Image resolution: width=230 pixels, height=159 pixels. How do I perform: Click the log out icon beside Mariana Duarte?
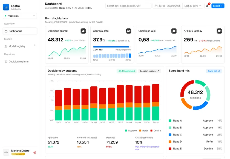pos(34,152)
